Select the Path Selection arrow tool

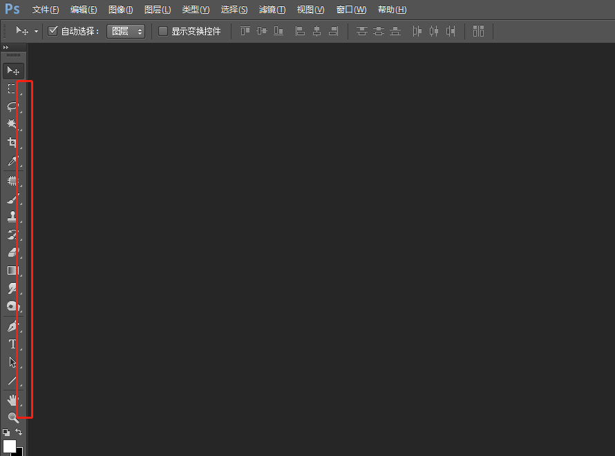[12, 362]
